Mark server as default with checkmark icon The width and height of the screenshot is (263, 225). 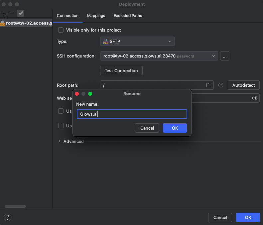(21, 13)
